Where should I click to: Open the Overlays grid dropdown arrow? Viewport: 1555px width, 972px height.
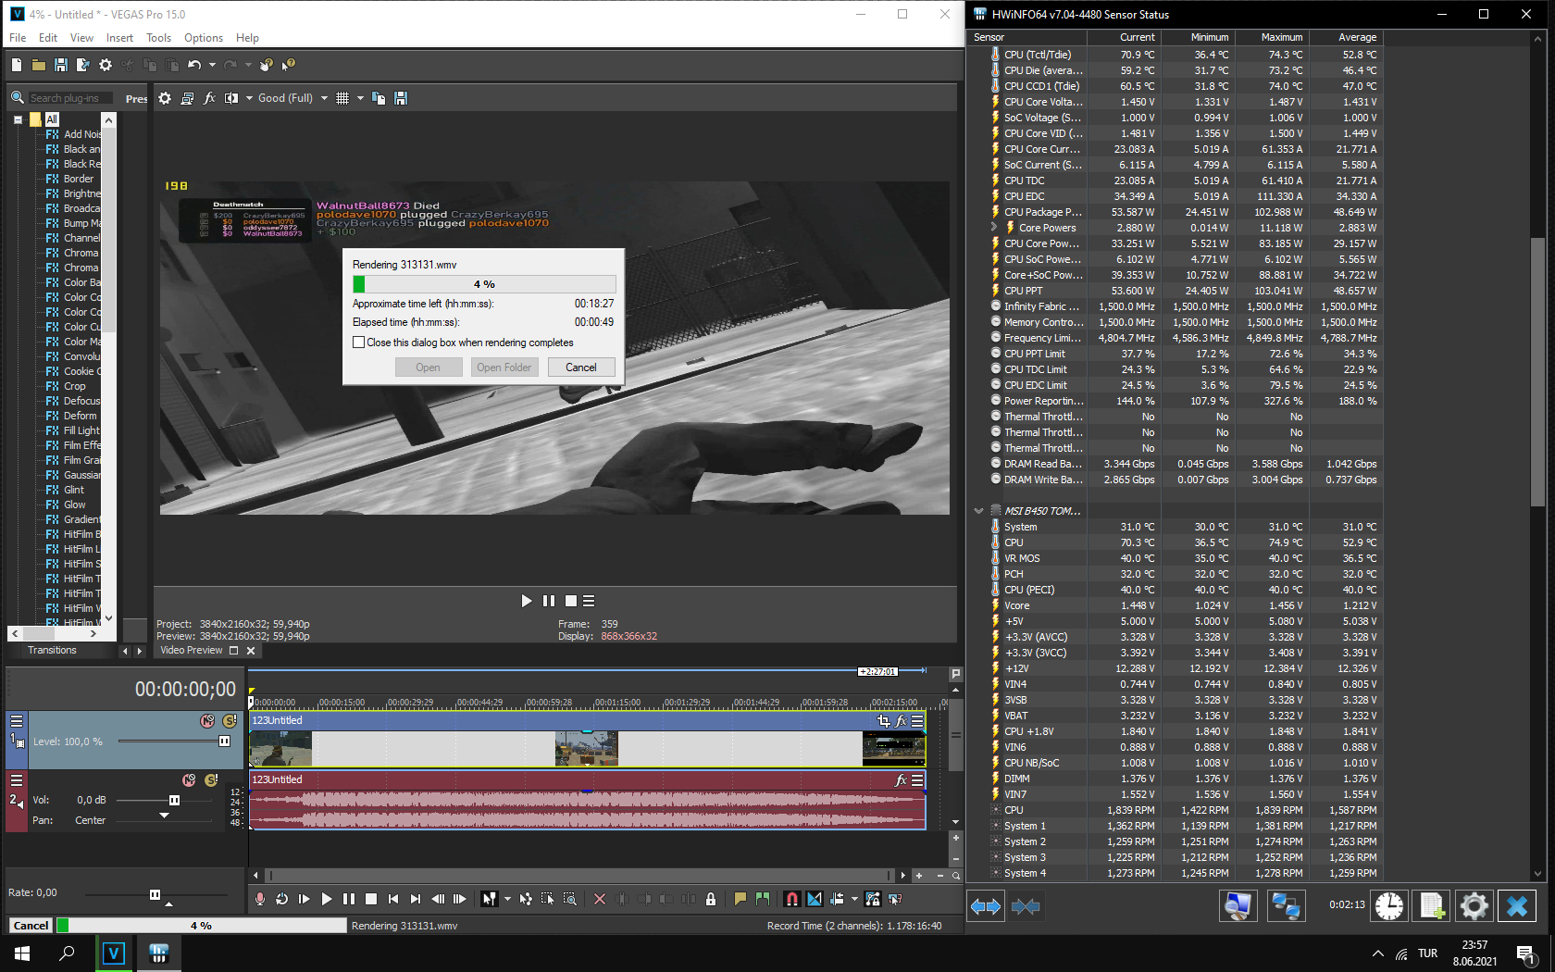click(x=360, y=98)
